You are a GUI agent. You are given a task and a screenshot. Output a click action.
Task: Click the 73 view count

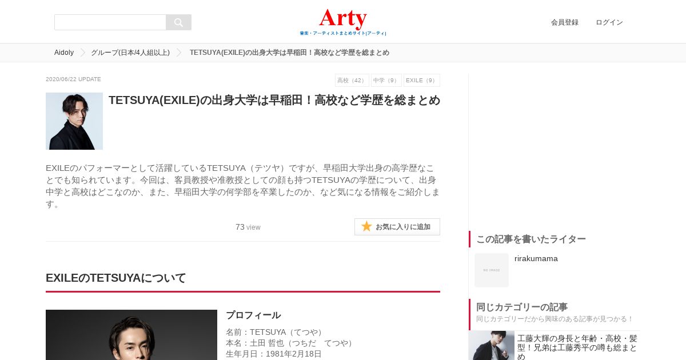tap(248, 227)
